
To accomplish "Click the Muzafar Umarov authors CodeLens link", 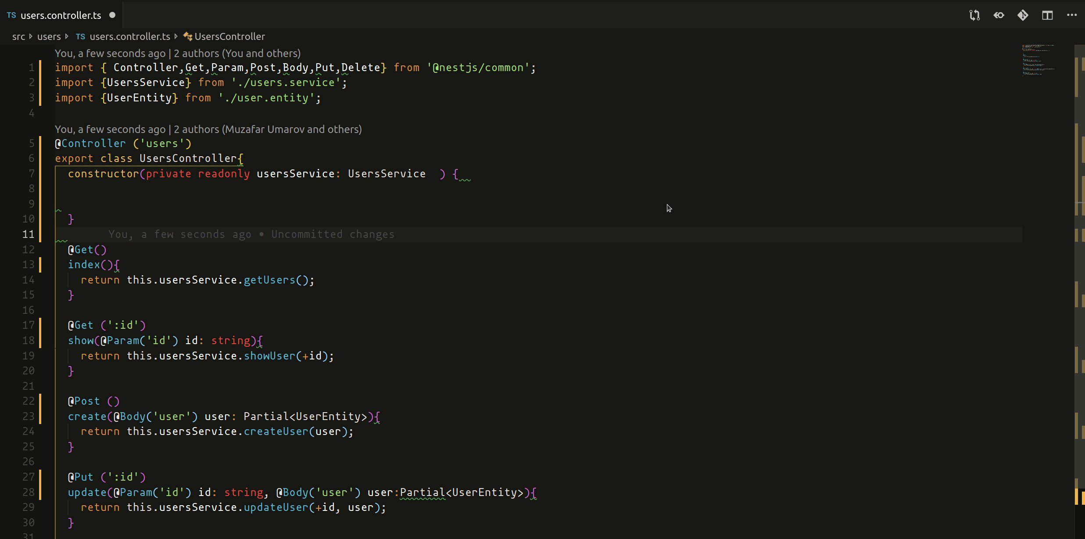I will [x=268, y=129].
